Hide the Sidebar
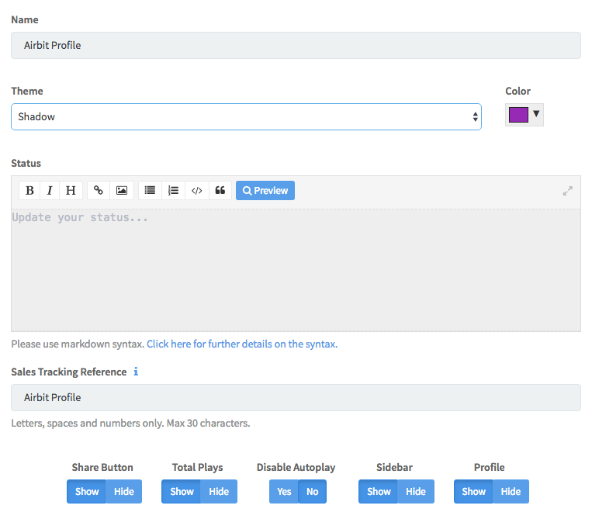 tap(416, 491)
